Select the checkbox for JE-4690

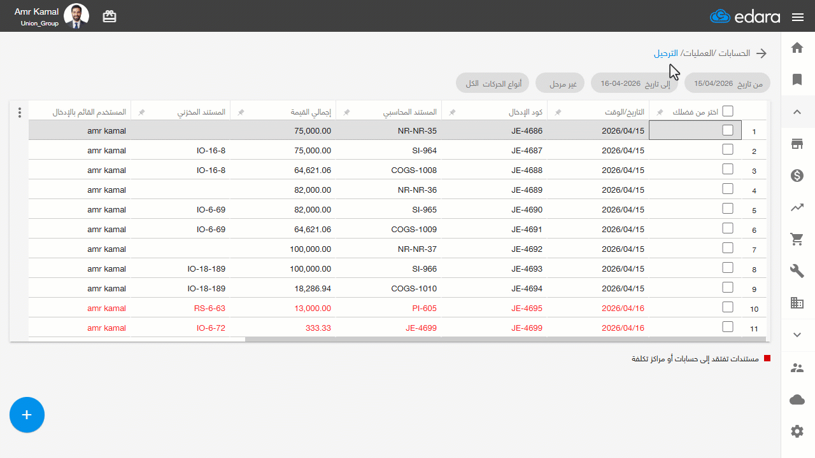728,209
